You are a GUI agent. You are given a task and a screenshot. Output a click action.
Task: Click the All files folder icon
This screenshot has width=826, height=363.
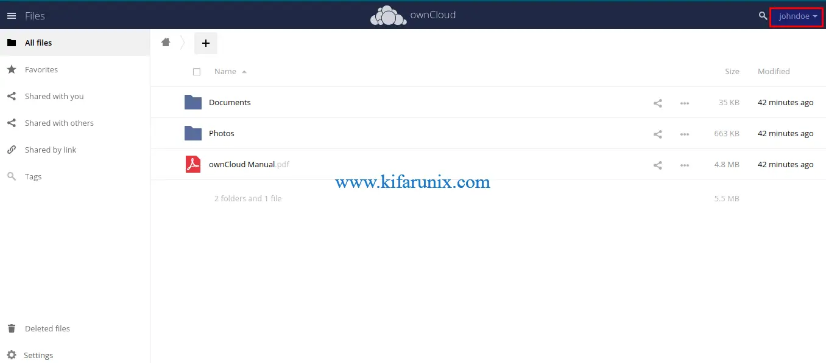[12, 43]
